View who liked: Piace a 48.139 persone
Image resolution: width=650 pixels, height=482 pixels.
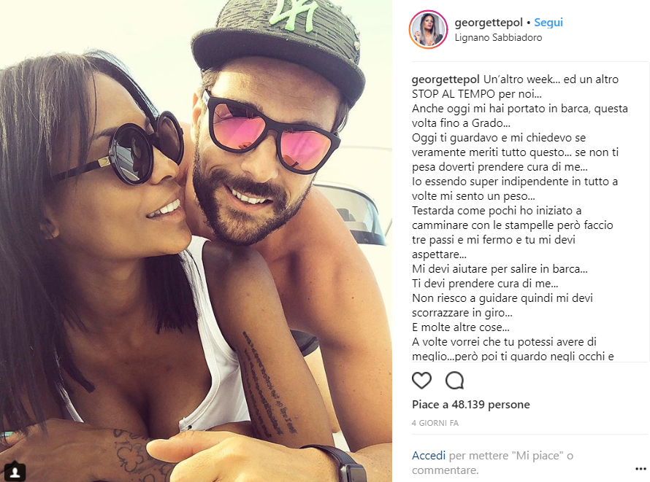[x=471, y=404]
